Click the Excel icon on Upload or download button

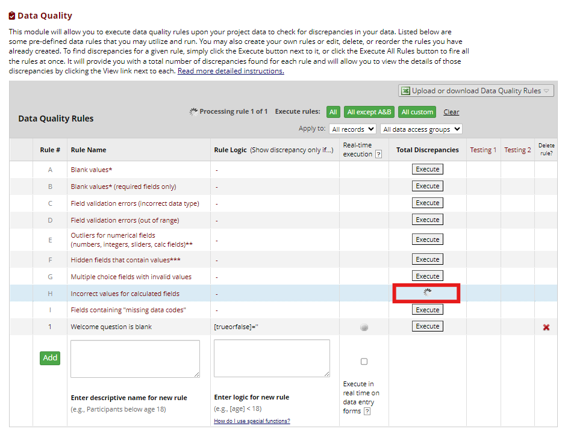coord(405,91)
